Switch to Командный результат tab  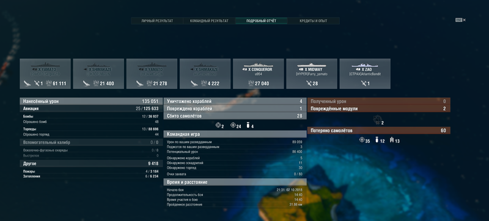[209, 21]
